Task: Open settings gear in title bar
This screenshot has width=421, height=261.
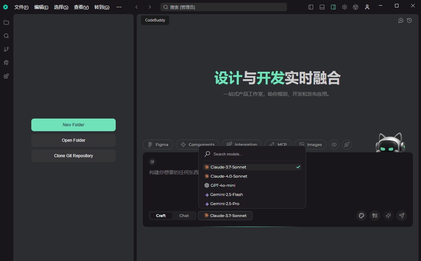Action: (344, 7)
